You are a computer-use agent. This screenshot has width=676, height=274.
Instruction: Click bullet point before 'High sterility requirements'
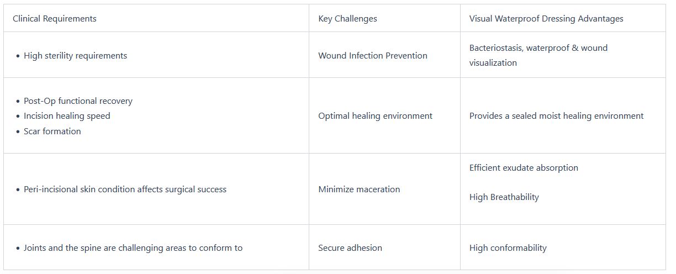(18, 56)
